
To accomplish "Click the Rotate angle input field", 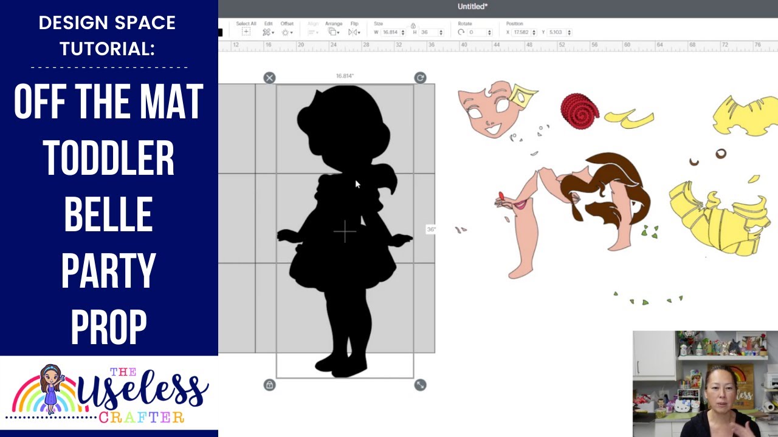I will click(x=477, y=32).
